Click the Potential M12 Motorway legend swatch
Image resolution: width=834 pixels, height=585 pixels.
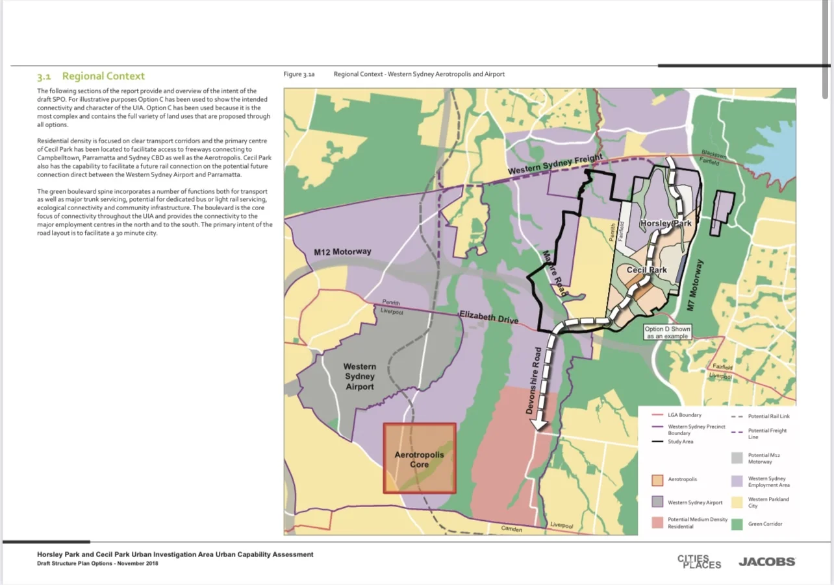click(x=737, y=458)
